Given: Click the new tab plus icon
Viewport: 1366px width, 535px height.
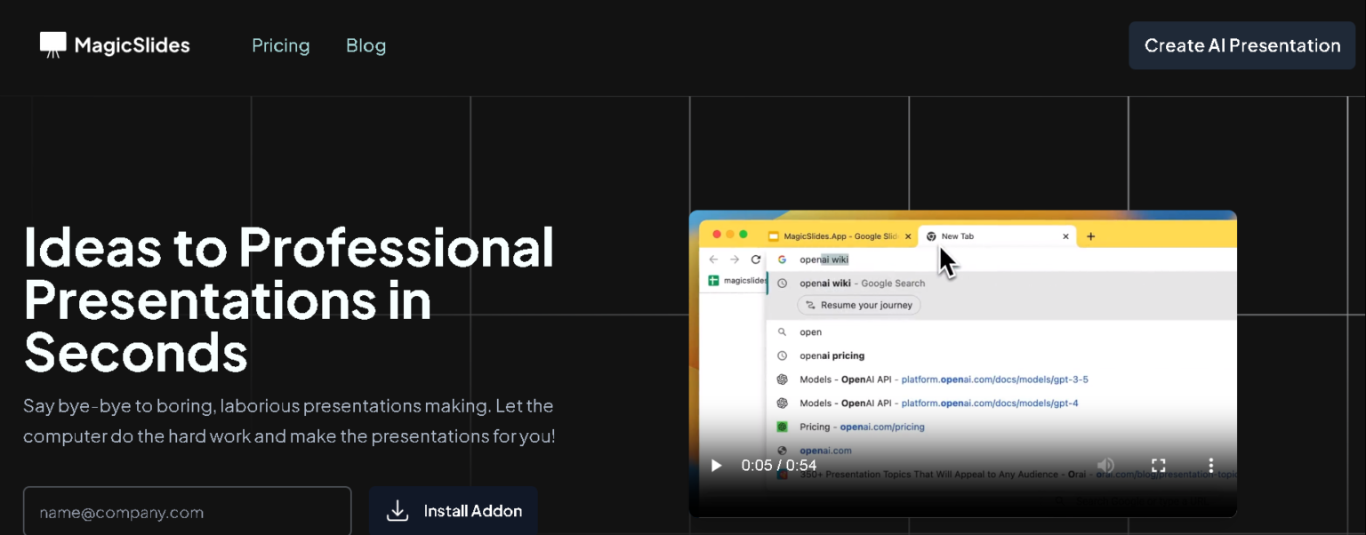Looking at the screenshot, I should coord(1090,236).
